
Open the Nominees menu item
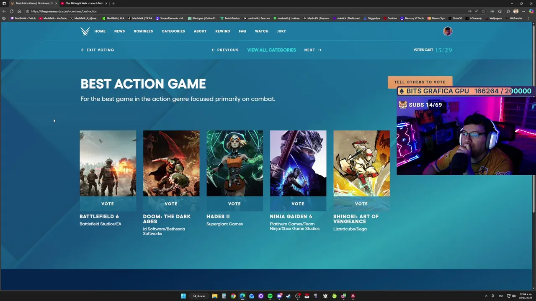pyautogui.click(x=143, y=31)
